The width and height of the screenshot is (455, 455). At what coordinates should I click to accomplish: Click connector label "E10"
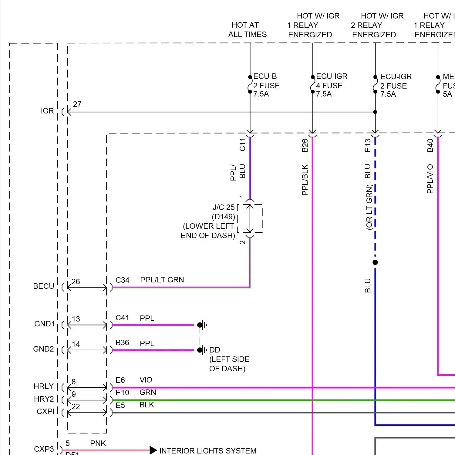122,393
